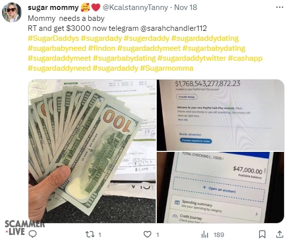Open the Nov 18 tweet timestamp

point(186,7)
